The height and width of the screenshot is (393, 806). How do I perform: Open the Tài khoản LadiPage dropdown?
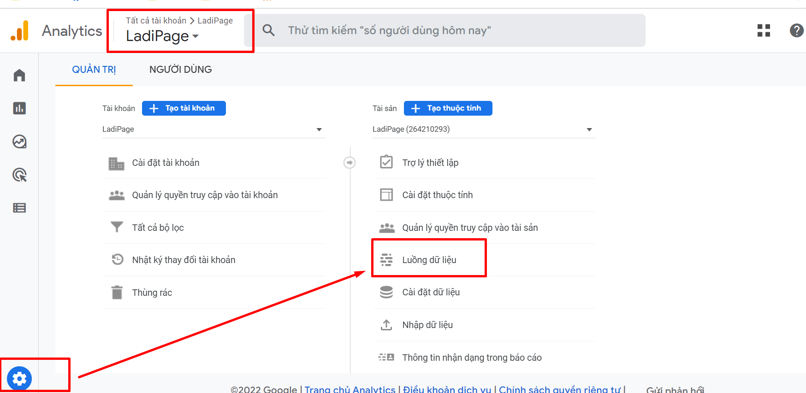[213, 129]
